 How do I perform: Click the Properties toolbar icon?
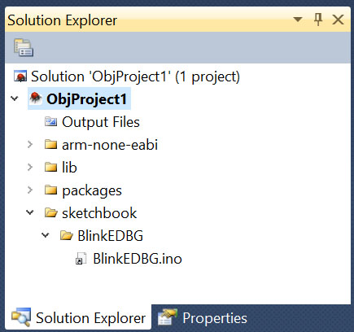pyautogui.click(x=24, y=48)
